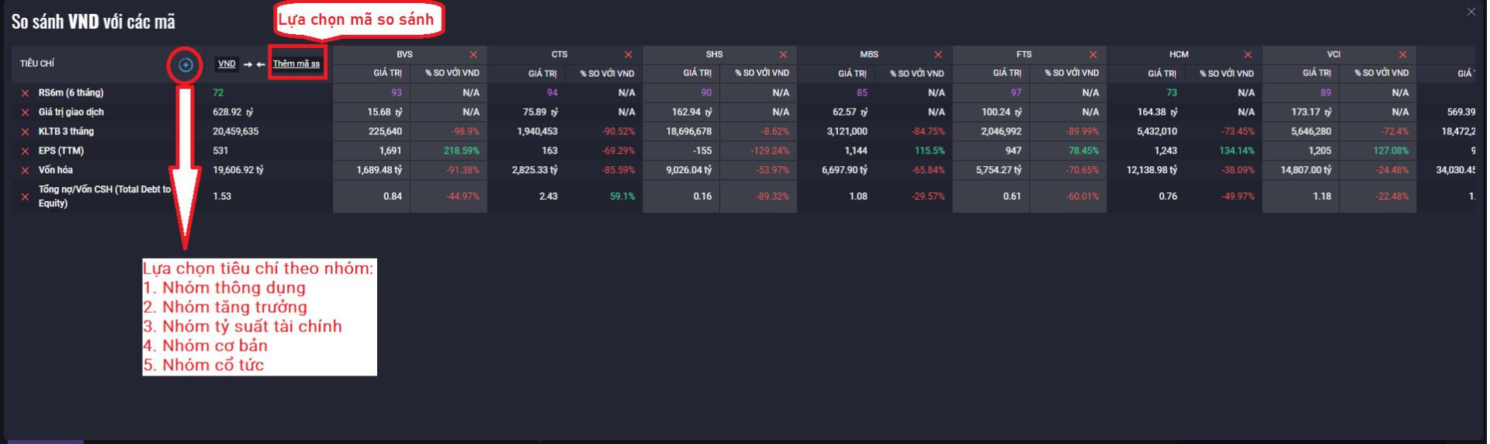The image size is (1490, 444).
Task: Remove the HCM comparison column
Action: click(1248, 54)
